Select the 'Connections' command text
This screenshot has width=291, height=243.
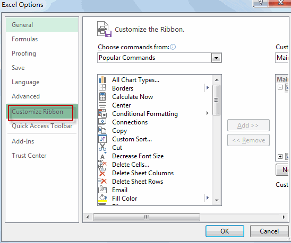click(x=130, y=122)
